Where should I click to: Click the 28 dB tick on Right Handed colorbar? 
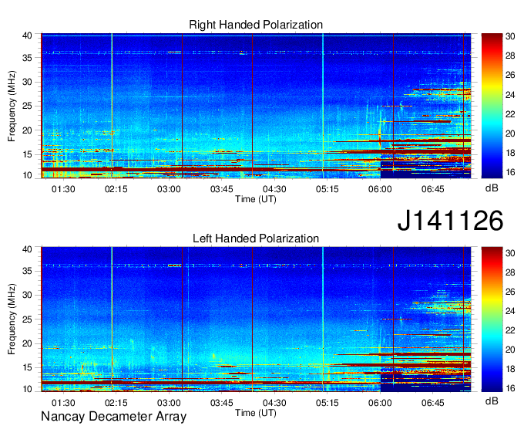[510, 56]
